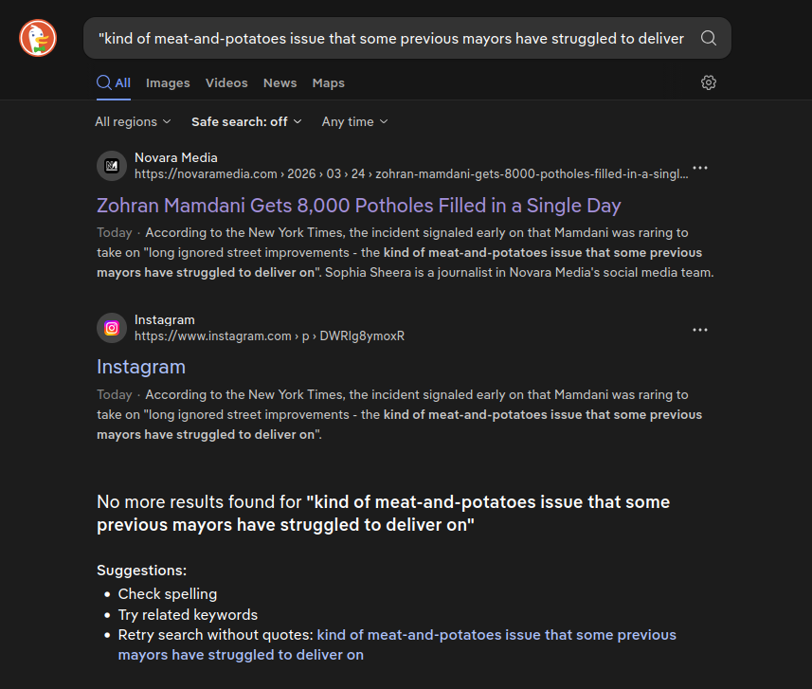Open the Safe search filter dropdown
Viewport: 812px width, 689px height.
click(245, 121)
